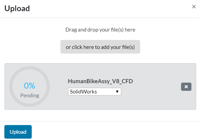The width and height of the screenshot is (199, 140).
Task: Click the 'Drag and drop your file(s) here' text
Action: point(100,30)
